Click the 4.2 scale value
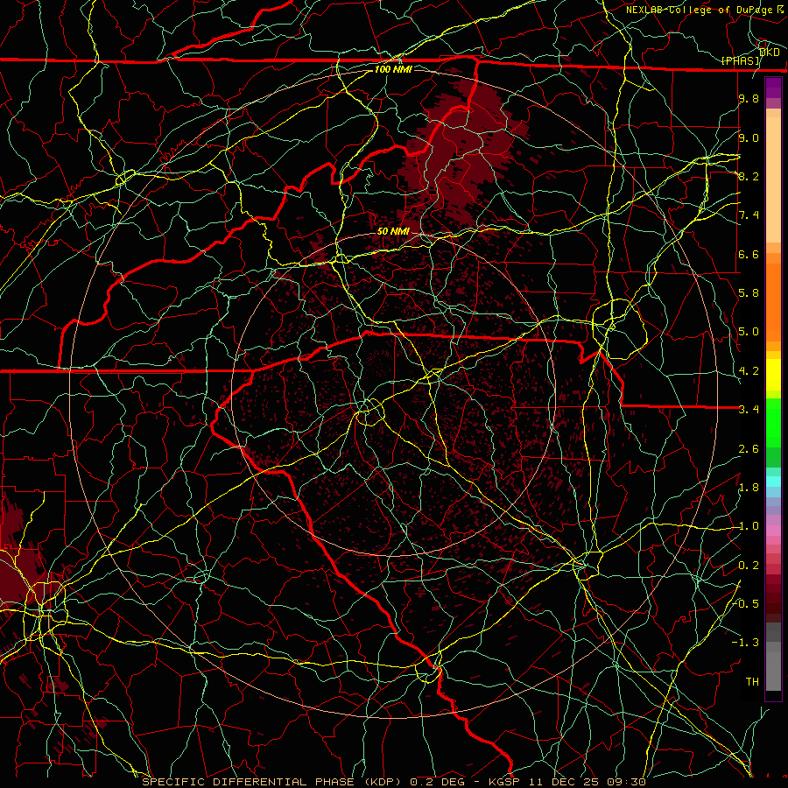The height and width of the screenshot is (788, 788). coord(749,371)
